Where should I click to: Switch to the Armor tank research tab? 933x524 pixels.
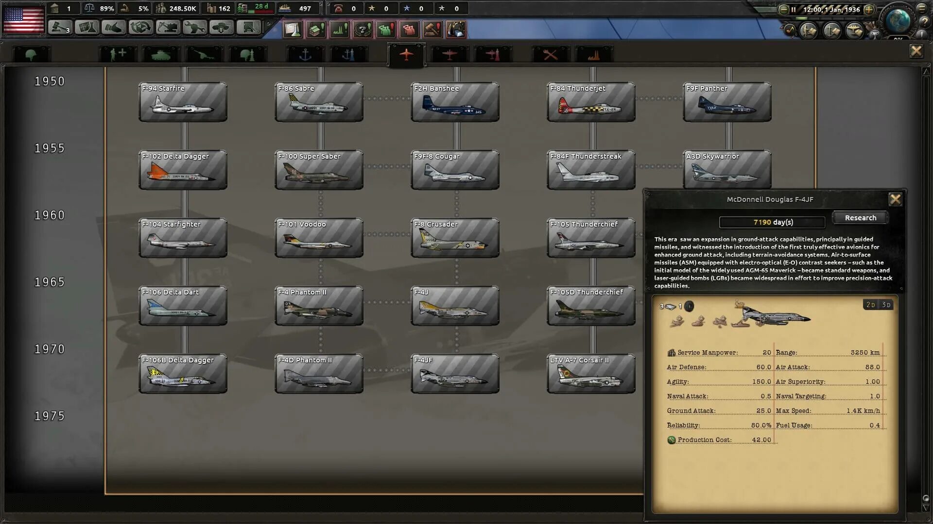(x=161, y=55)
